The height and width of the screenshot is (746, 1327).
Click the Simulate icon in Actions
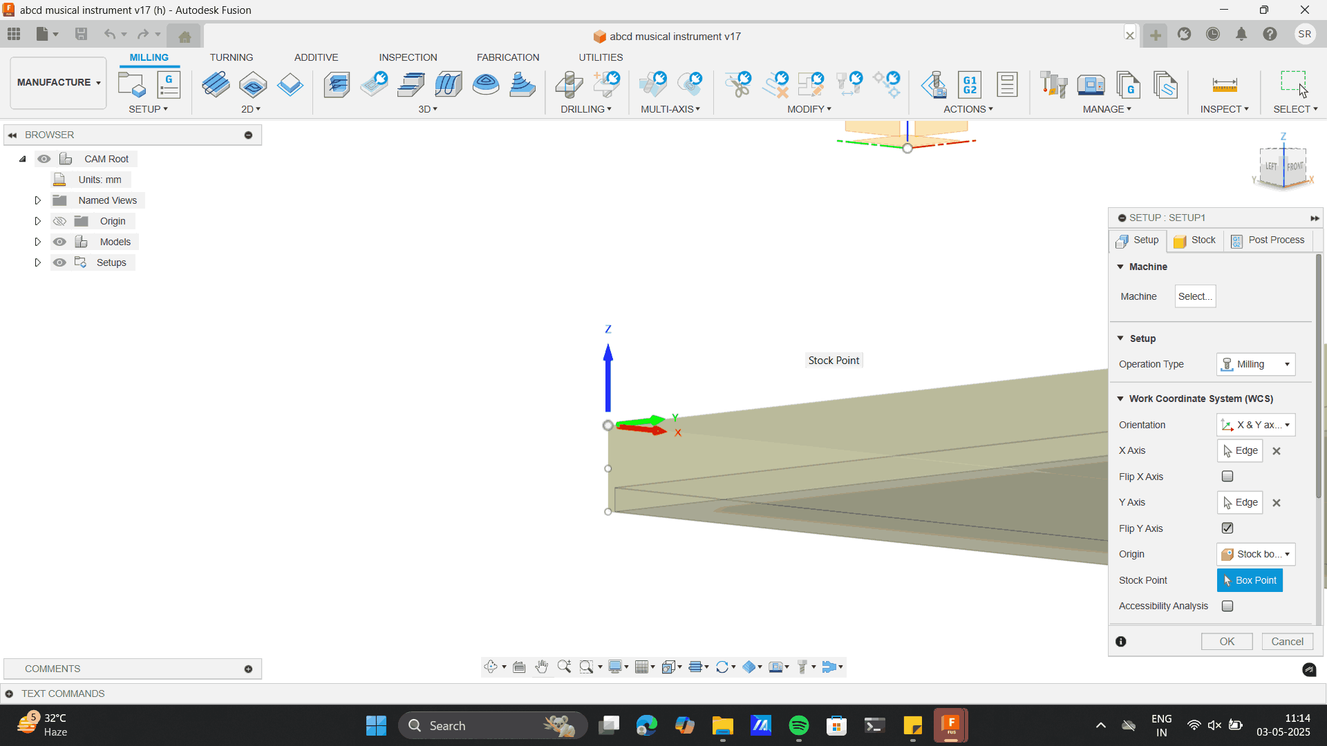coord(934,85)
